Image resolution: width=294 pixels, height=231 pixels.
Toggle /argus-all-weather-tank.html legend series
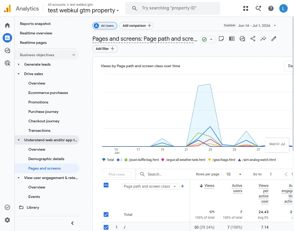[183, 160]
